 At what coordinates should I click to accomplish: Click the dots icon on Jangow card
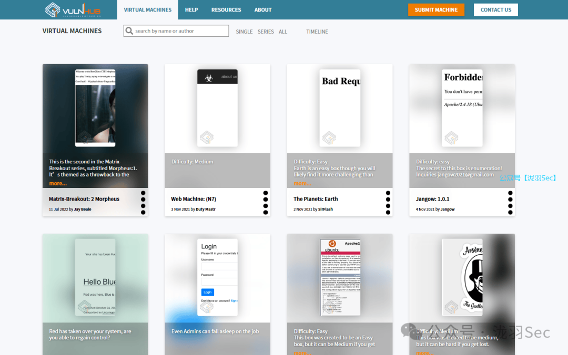click(x=510, y=203)
